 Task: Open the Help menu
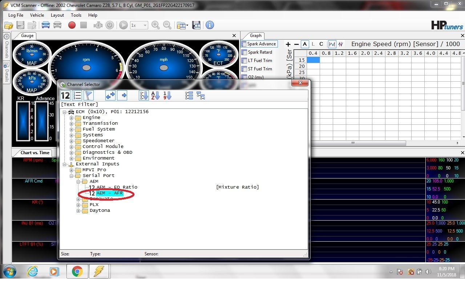click(x=93, y=15)
